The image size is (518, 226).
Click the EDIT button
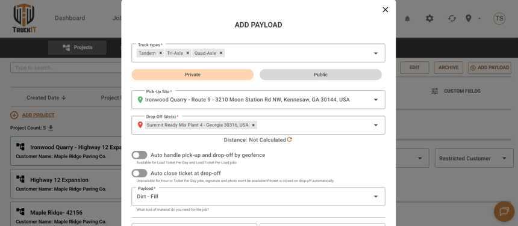[414, 67]
